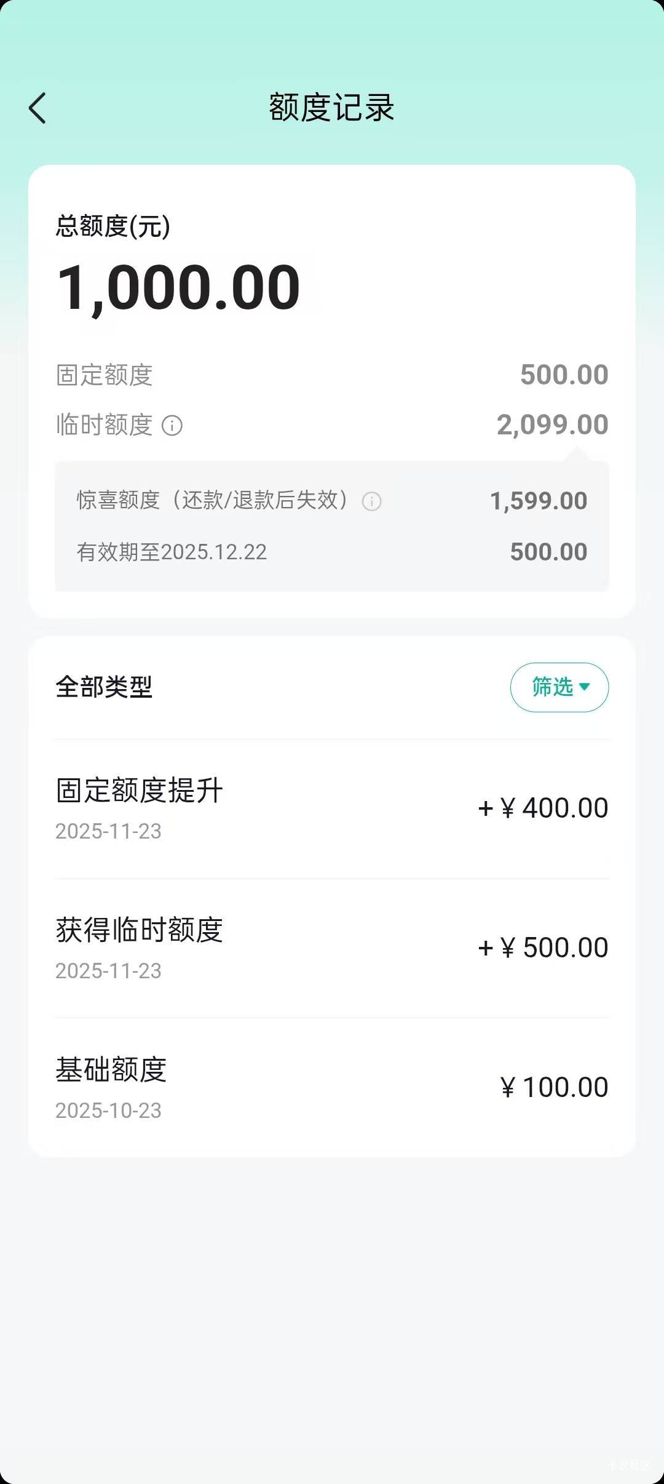The width and height of the screenshot is (664, 1484).
Task: Tap the 总额度(元) label
Action: 113,226
